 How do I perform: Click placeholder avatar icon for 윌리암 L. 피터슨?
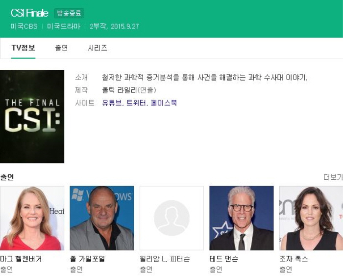[171, 218]
